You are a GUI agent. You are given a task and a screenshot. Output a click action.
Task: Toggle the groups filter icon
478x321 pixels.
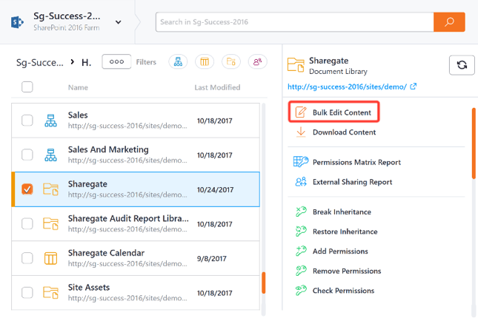(x=258, y=62)
